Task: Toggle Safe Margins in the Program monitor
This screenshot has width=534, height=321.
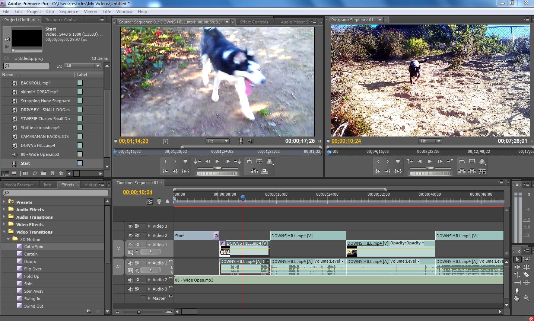Action: tap(472, 161)
